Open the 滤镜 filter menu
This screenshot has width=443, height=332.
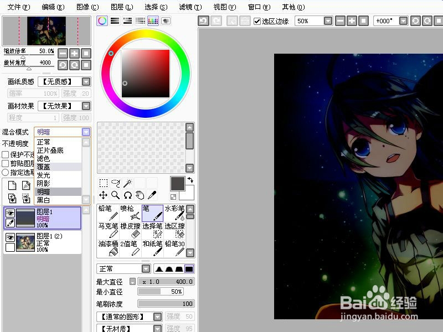(190, 7)
